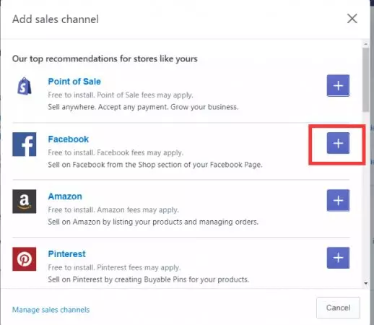Click the Facebook logo icon
The height and width of the screenshot is (325, 374).
[25, 144]
